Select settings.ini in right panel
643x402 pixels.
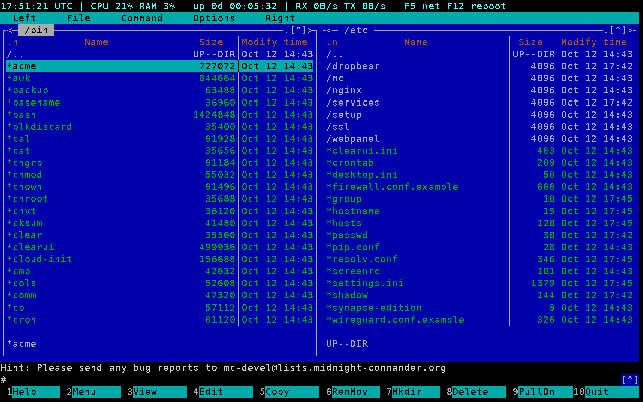479,283
